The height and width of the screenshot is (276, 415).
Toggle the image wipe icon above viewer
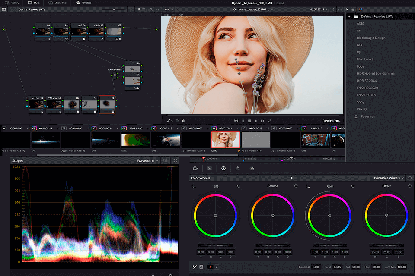(x=167, y=15)
